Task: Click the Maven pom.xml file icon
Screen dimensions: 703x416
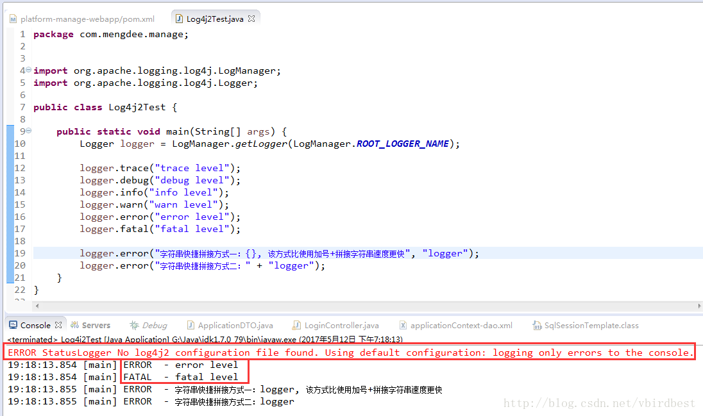Action: (x=13, y=19)
